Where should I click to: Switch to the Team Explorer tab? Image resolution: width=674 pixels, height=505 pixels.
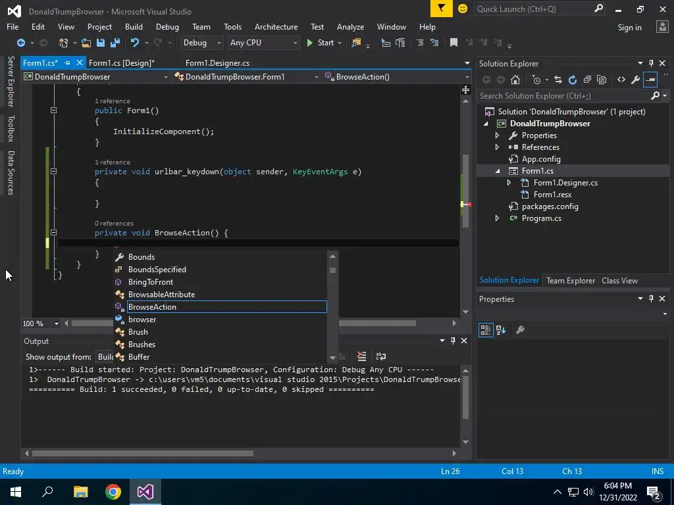click(x=571, y=280)
